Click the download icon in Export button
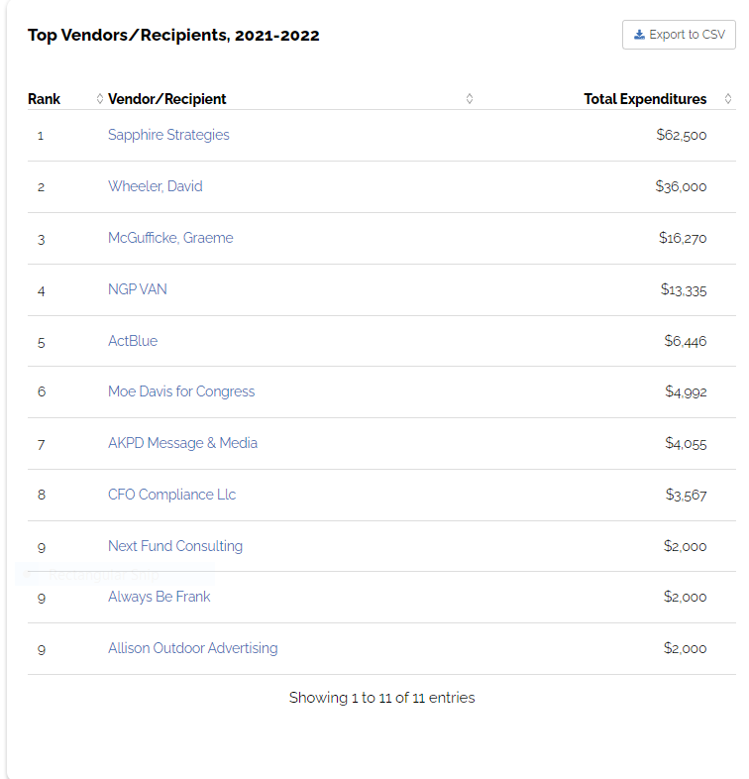Screen dimensions: 749x779 (640, 35)
